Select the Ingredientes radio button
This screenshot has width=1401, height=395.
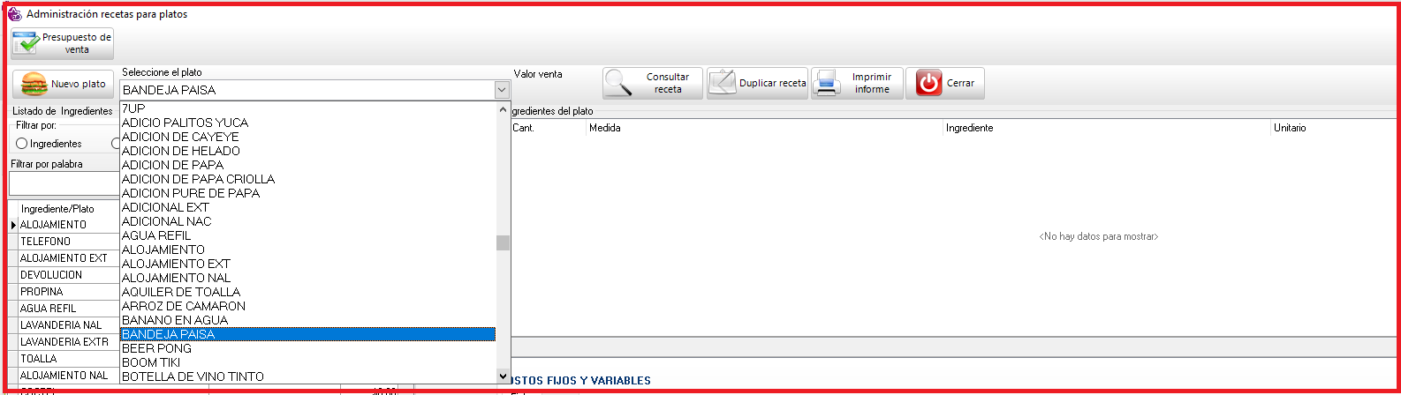tap(22, 144)
